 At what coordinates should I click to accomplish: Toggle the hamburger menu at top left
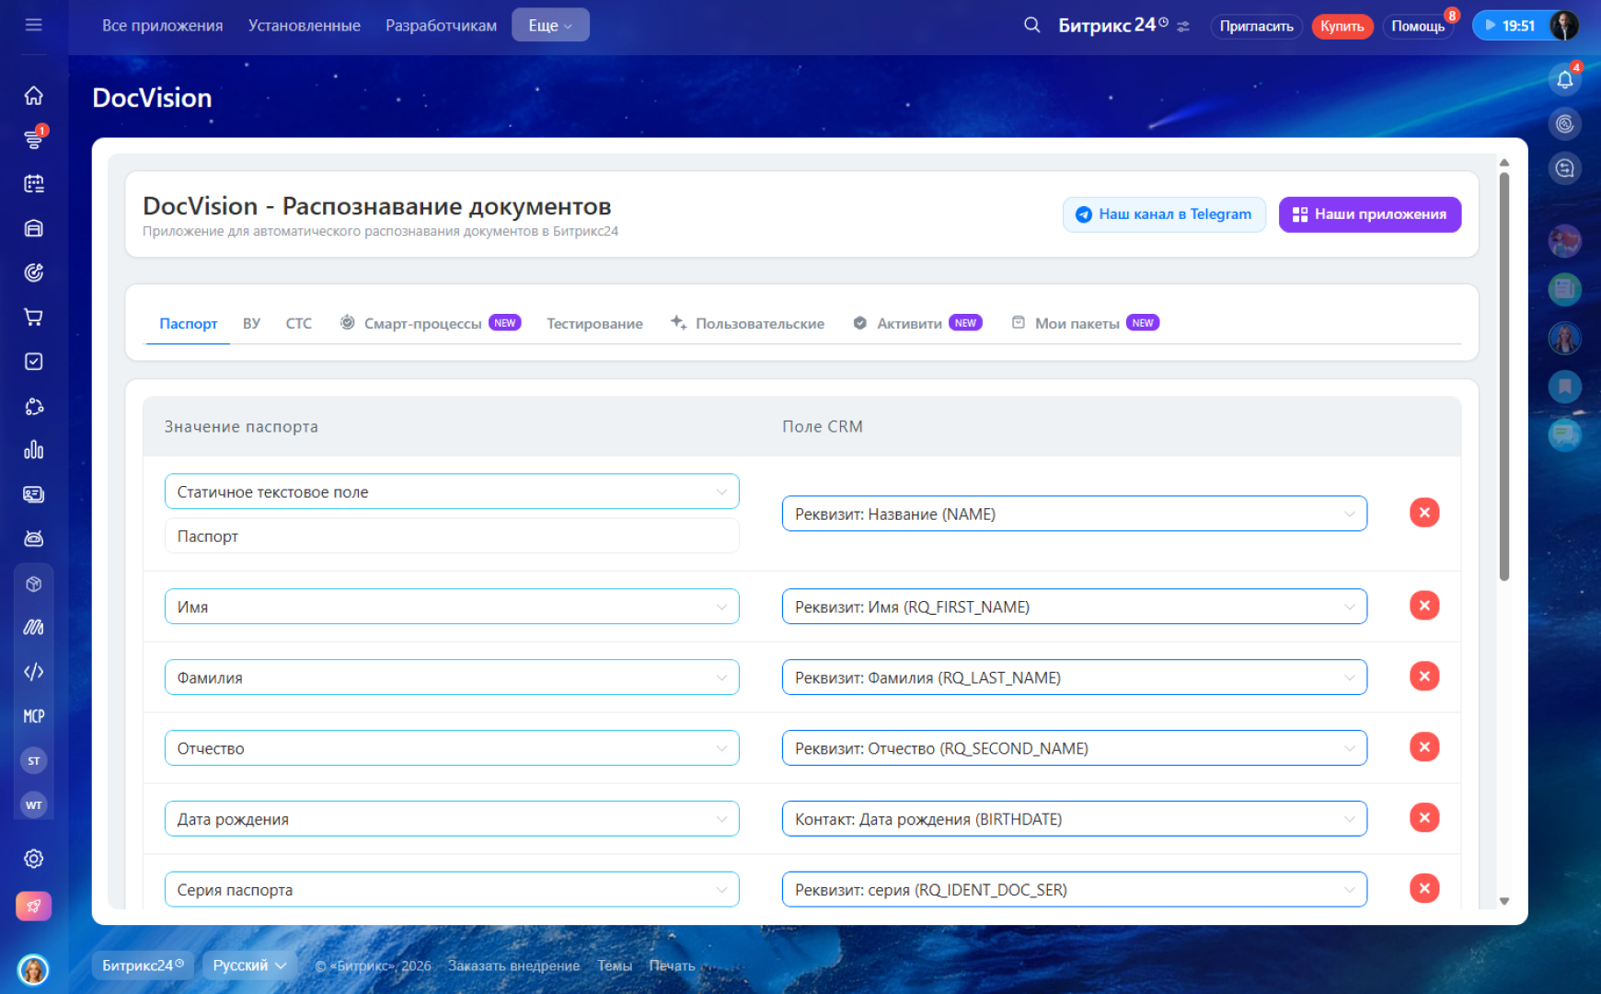(x=34, y=25)
